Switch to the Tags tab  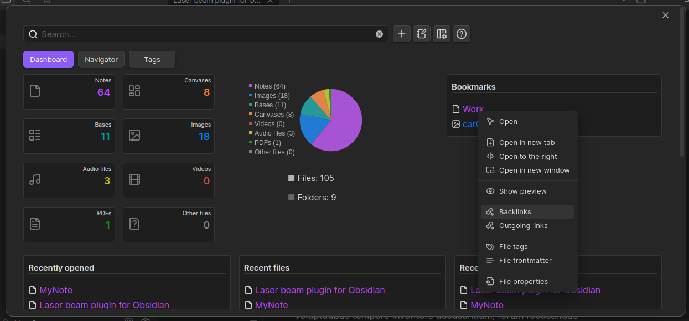(x=152, y=59)
